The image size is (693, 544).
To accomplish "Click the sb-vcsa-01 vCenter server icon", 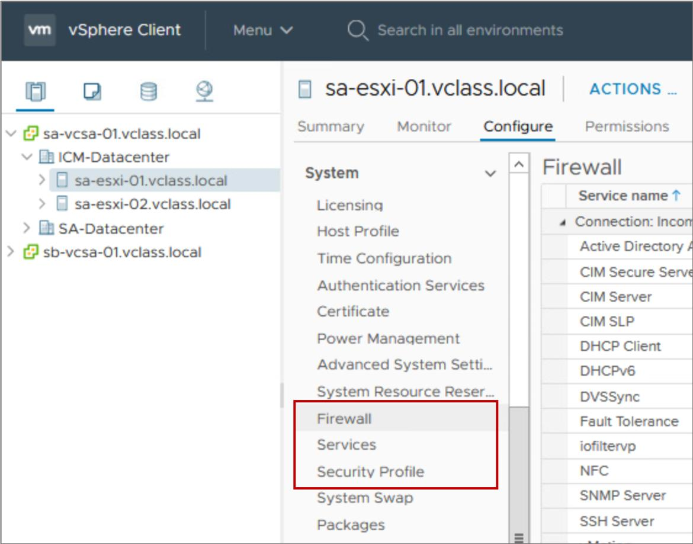I will pyautogui.click(x=30, y=252).
